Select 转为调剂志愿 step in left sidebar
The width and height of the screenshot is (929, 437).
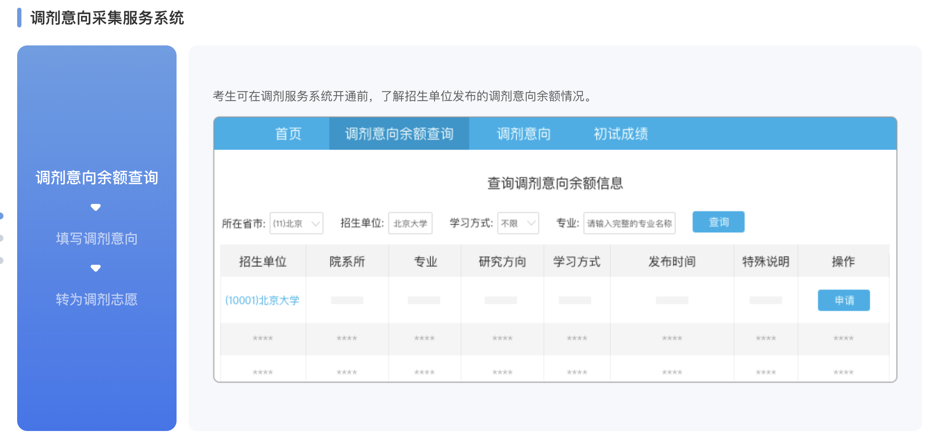(97, 299)
